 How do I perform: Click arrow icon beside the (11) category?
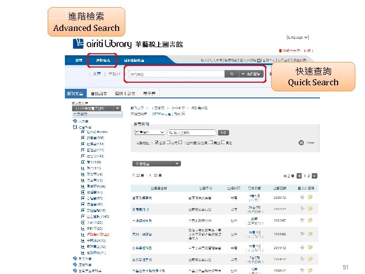tap(83, 253)
